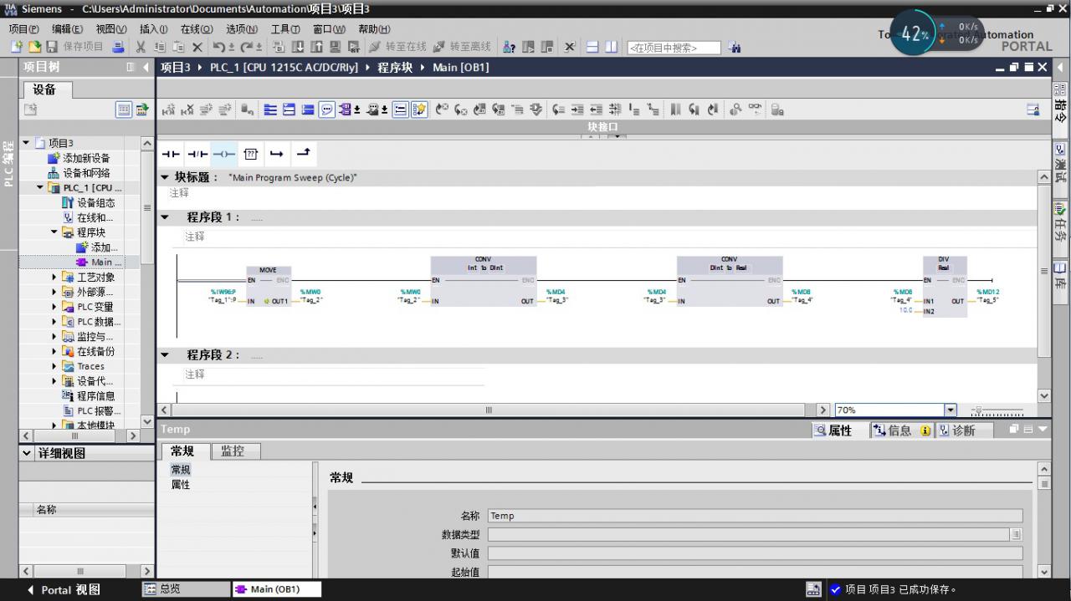Collapse the project tree panel
Image resolution: width=1071 pixels, height=601 pixels.
tap(146, 67)
